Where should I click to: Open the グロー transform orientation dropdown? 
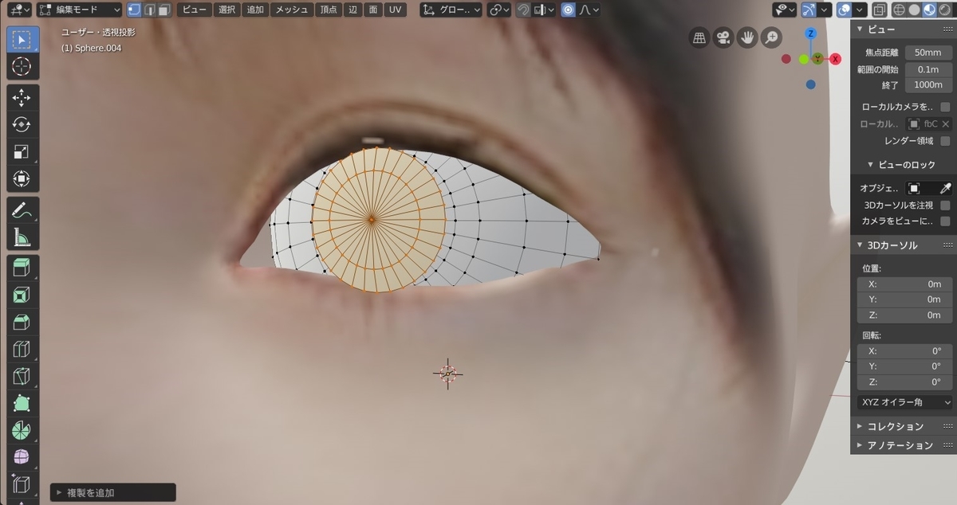click(451, 10)
